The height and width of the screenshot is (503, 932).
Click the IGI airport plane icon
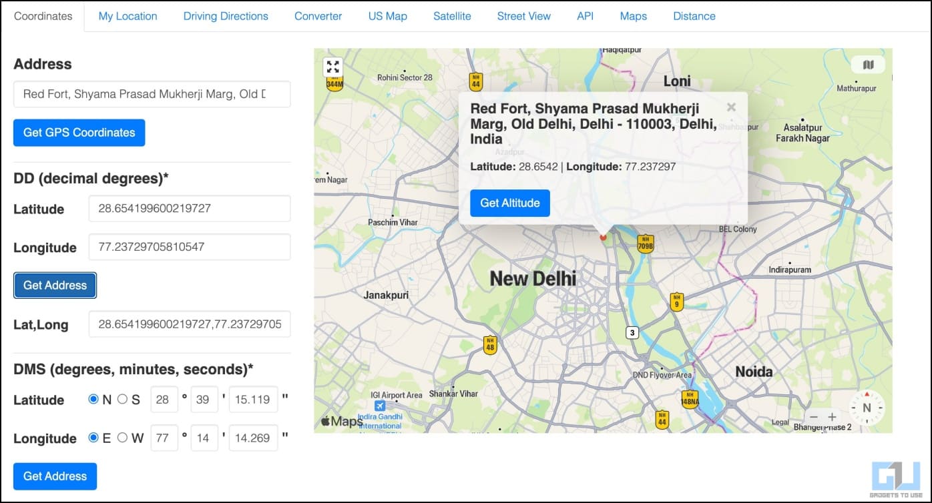pos(381,406)
